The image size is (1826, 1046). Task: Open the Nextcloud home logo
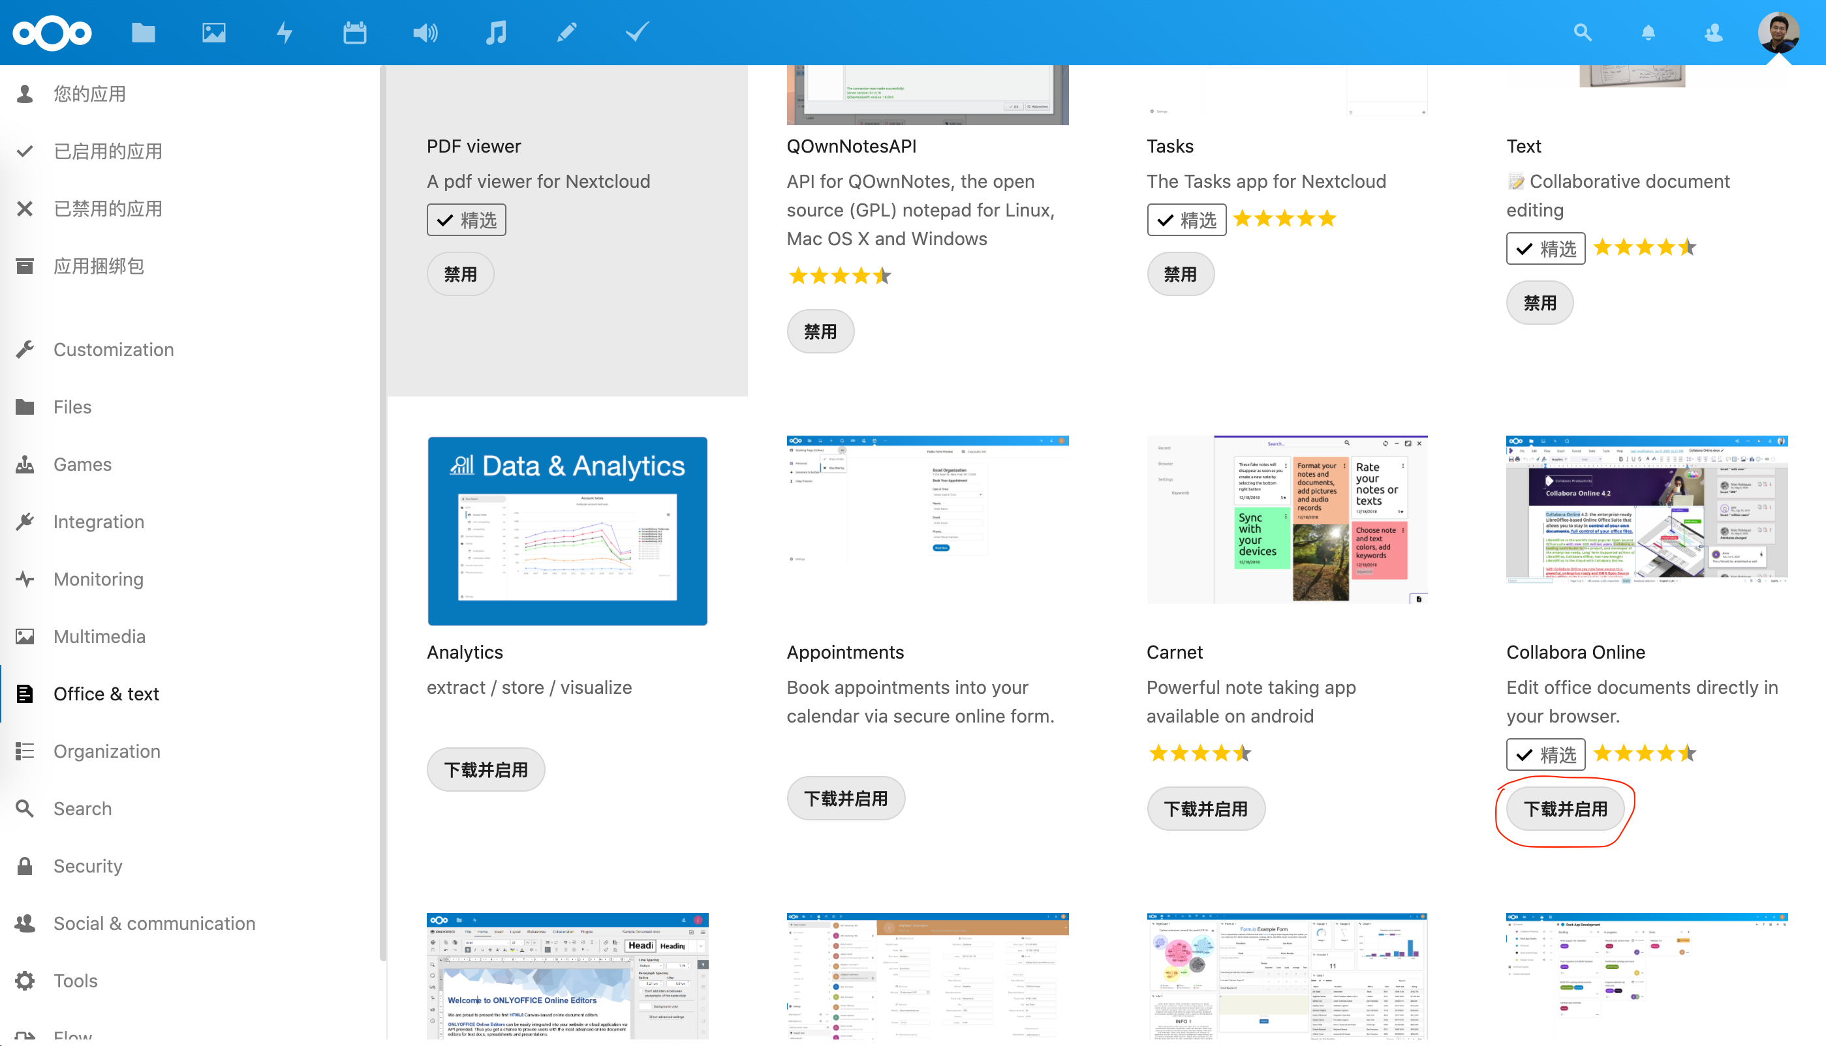point(52,33)
